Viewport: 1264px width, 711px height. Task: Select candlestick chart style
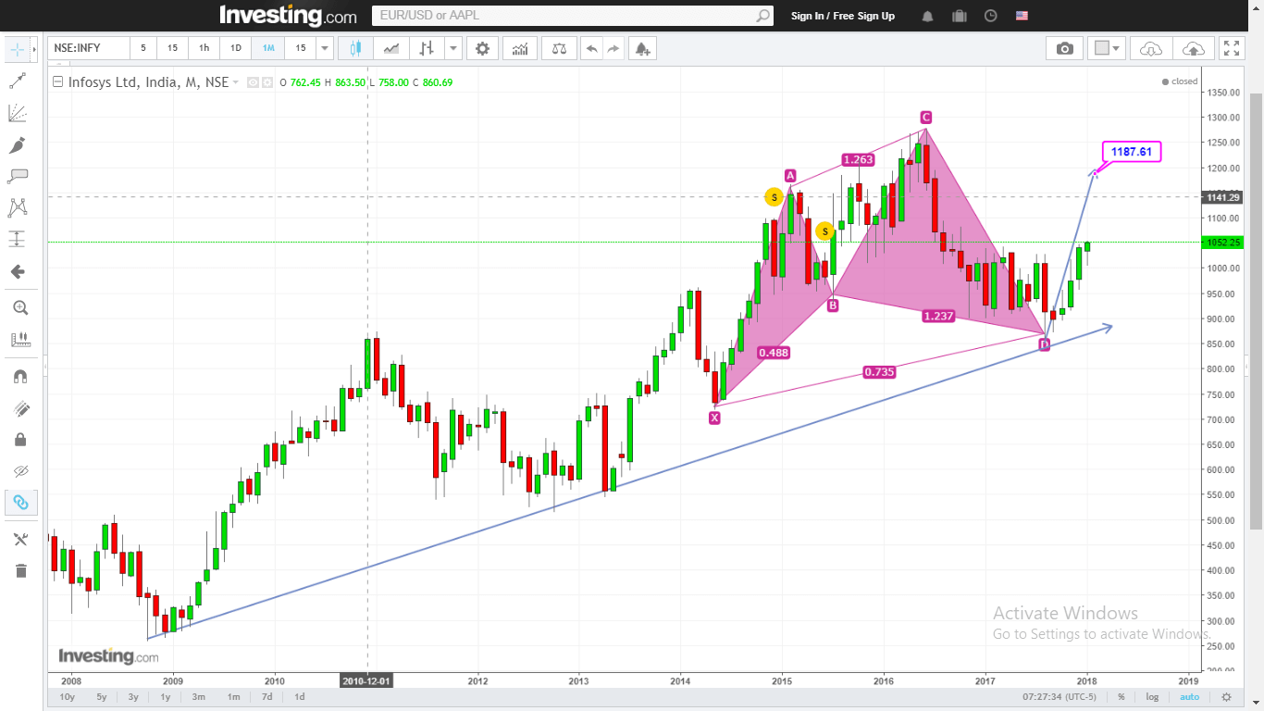[x=355, y=48]
